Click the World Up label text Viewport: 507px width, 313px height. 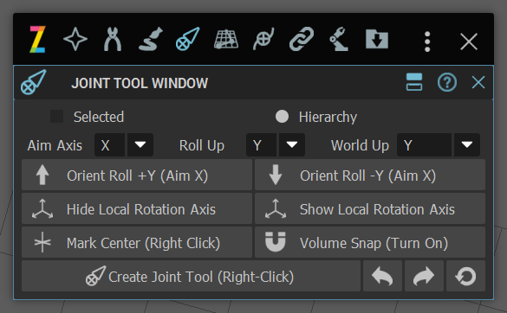(360, 145)
